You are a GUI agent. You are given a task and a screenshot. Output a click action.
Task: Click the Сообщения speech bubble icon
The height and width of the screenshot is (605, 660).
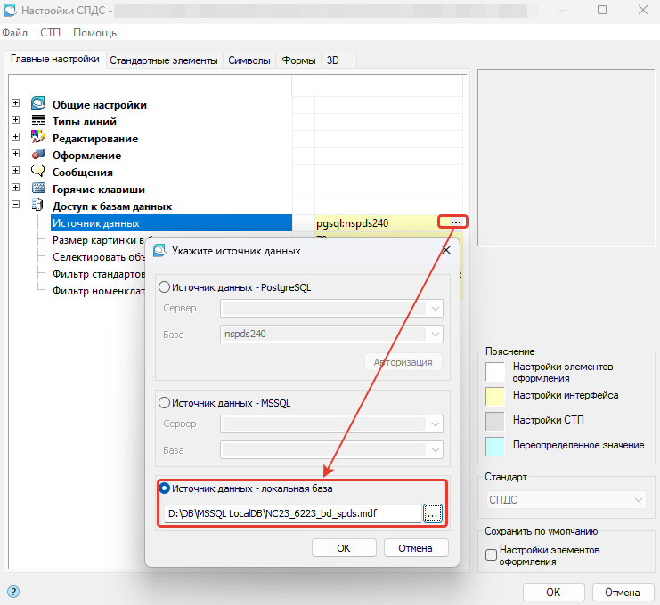click(x=38, y=172)
